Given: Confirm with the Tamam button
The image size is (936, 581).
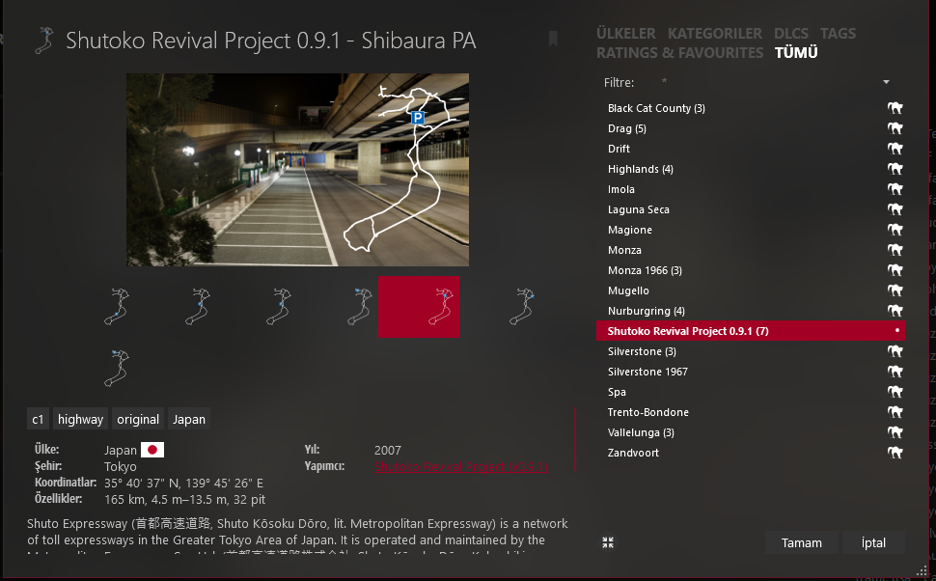Looking at the screenshot, I should 801,542.
